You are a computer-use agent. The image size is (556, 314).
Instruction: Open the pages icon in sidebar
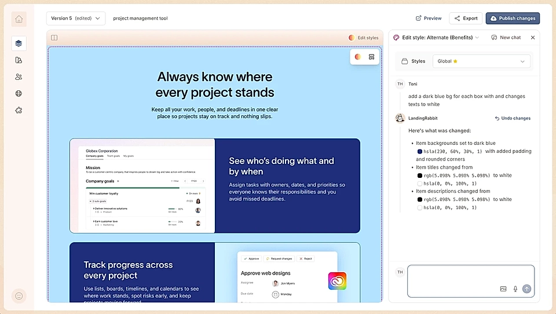tap(19, 60)
